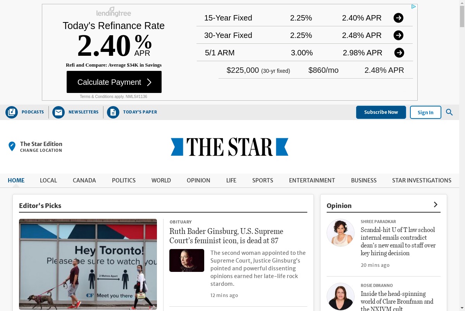Screen dimensions: 465x311
Task: Click the Hey Toronto street photo
Action: 88,264
